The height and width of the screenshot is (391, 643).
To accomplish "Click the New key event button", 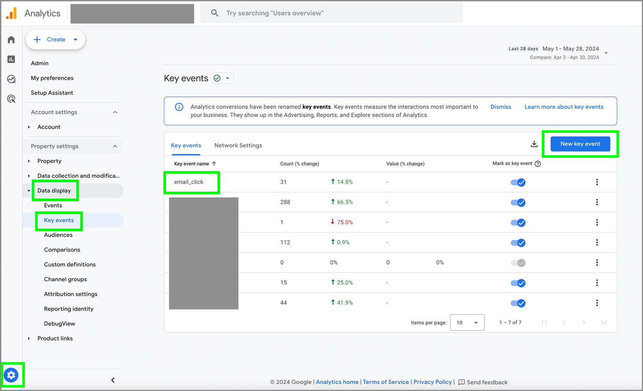I will point(580,144).
